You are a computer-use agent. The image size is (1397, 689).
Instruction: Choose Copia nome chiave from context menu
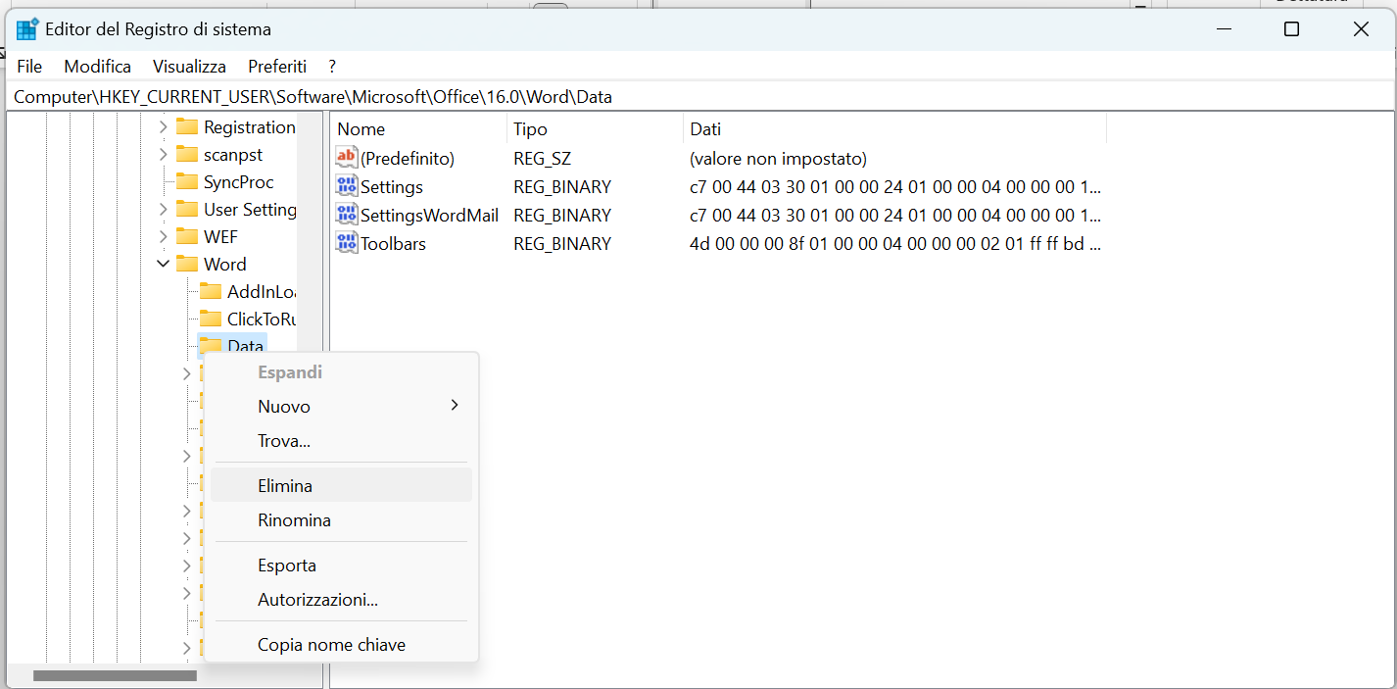coord(341,644)
